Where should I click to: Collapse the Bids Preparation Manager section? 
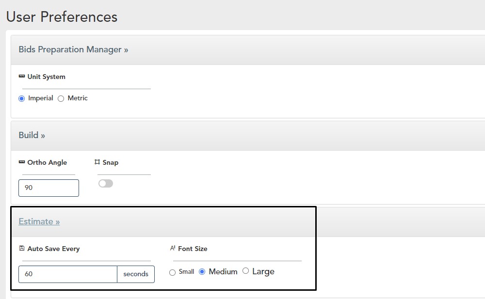(x=73, y=49)
